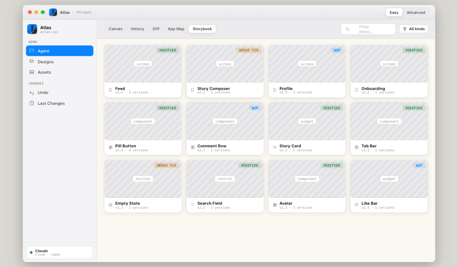The image size is (458, 267).
Task: Open Pill Button card options menu
Action: [175, 148]
